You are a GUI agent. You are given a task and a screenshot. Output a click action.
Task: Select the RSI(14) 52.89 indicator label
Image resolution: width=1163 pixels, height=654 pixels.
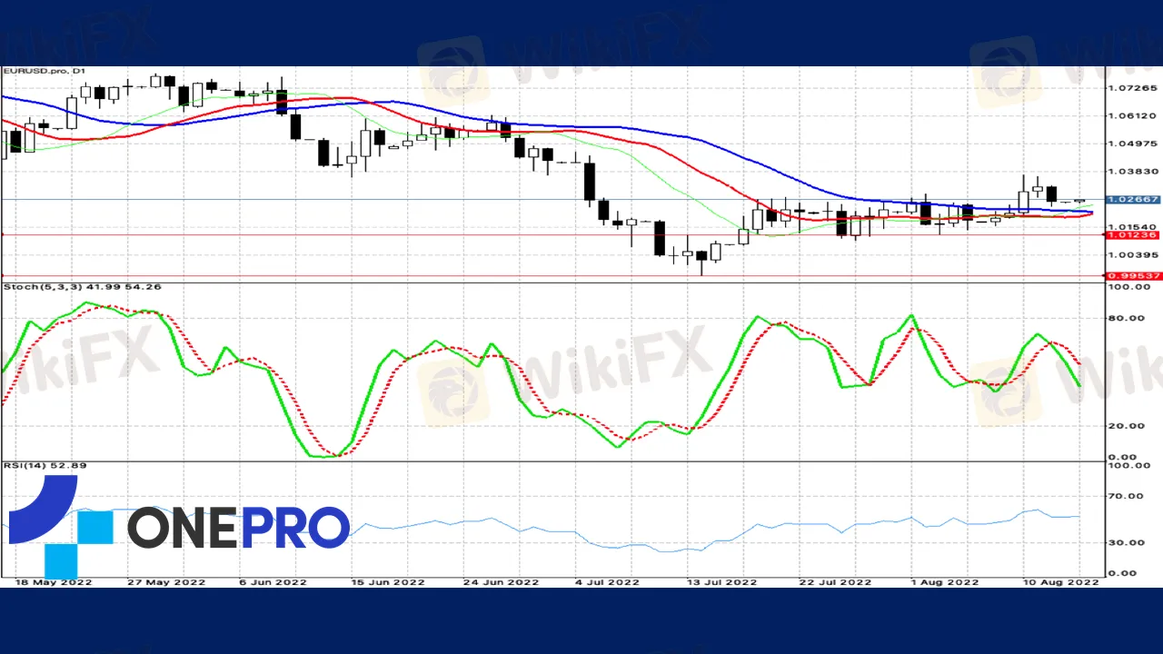45,466
